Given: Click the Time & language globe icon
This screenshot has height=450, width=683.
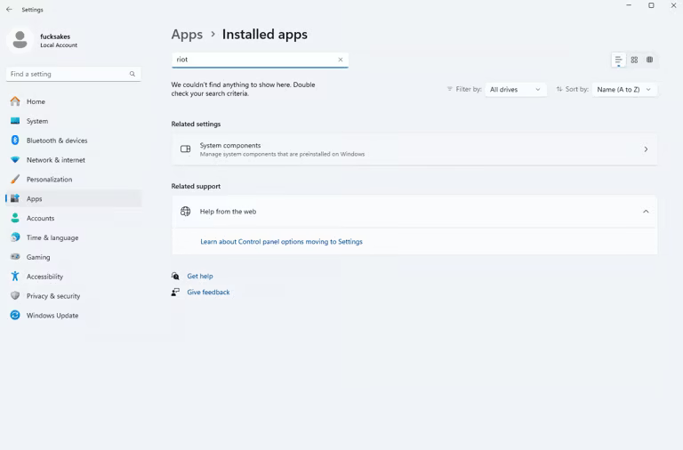Looking at the screenshot, I should click(15, 237).
